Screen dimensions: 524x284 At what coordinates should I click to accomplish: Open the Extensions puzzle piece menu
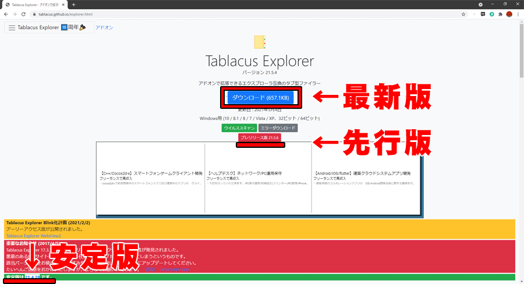(x=500, y=15)
